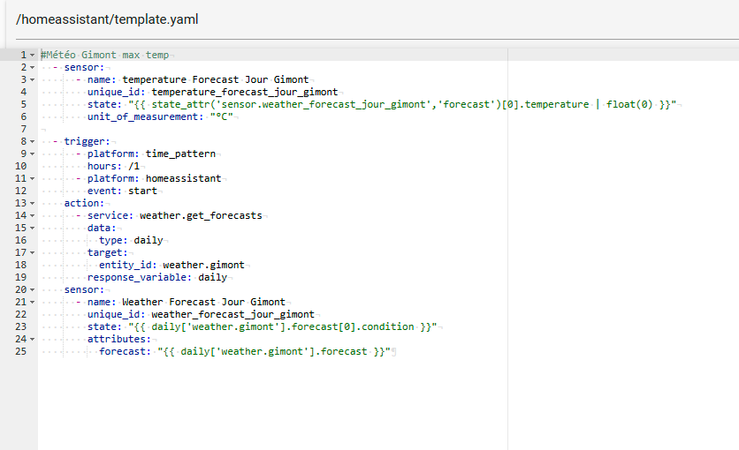This screenshot has width=739, height=450.
Task: Fold the service entry at line 14
Action: pyautogui.click(x=32, y=216)
